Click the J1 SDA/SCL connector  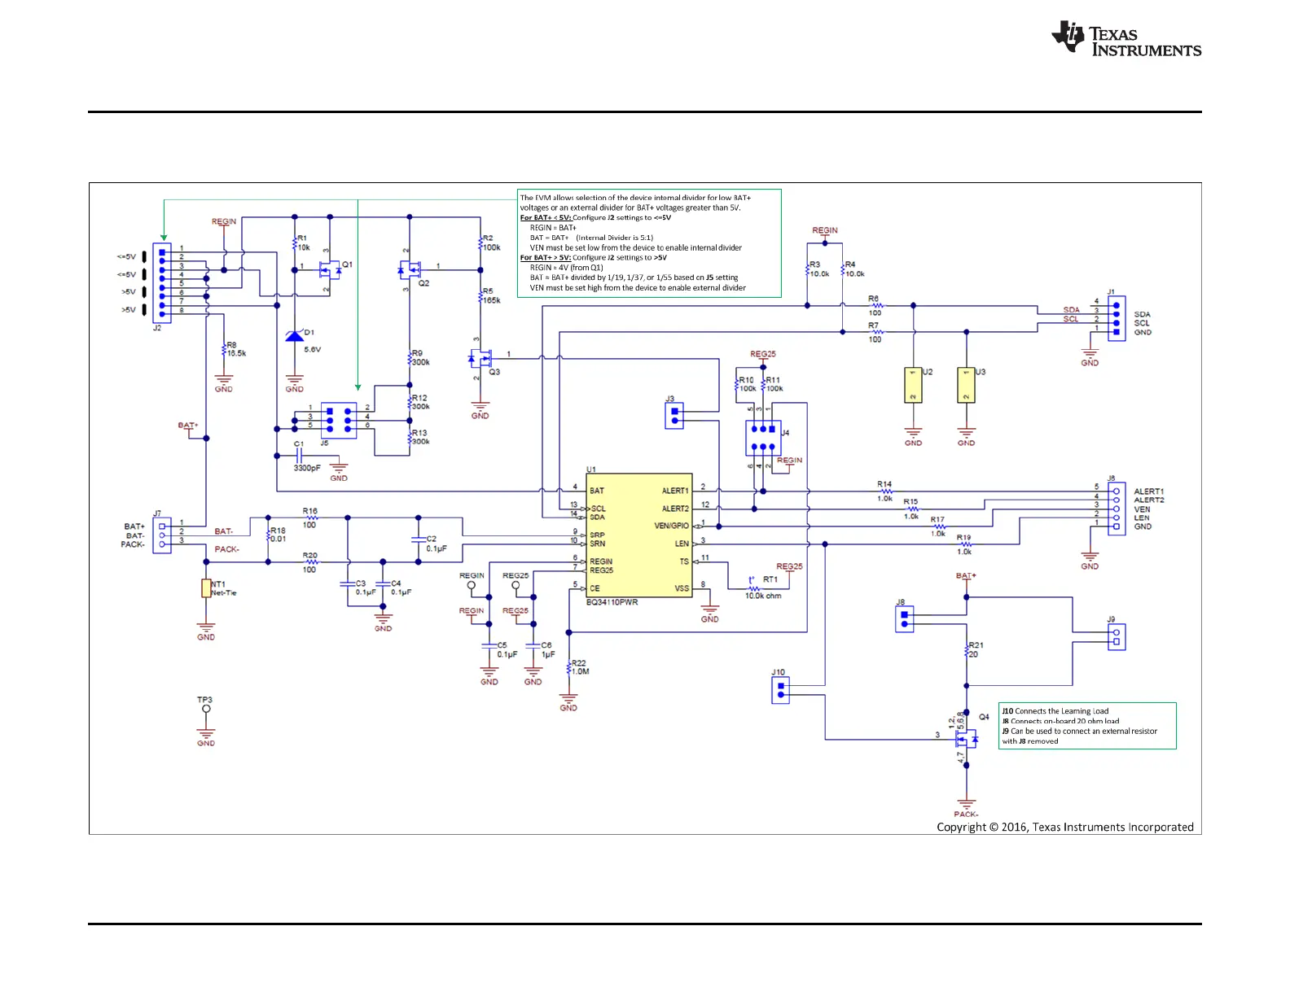(1117, 318)
